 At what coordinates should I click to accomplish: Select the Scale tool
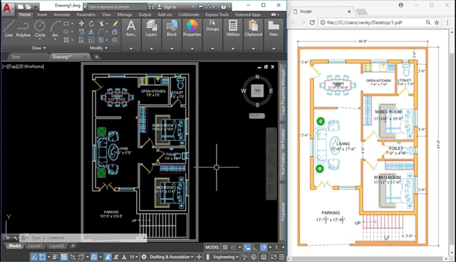pyautogui.click(x=91, y=40)
